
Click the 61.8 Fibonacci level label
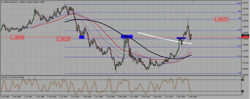point(239,30)
